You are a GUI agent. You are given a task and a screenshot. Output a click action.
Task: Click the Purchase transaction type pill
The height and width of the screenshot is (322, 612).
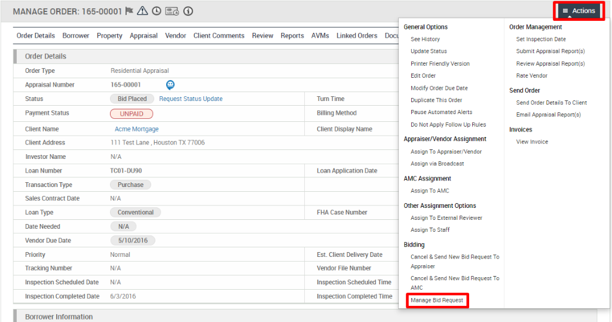click(130, 185)
